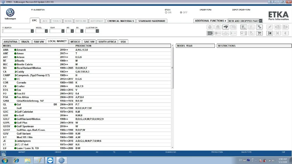292x164 pixels.
Task: Click the greyed skip-back arrow icon
Action: (x=277, y=33)
